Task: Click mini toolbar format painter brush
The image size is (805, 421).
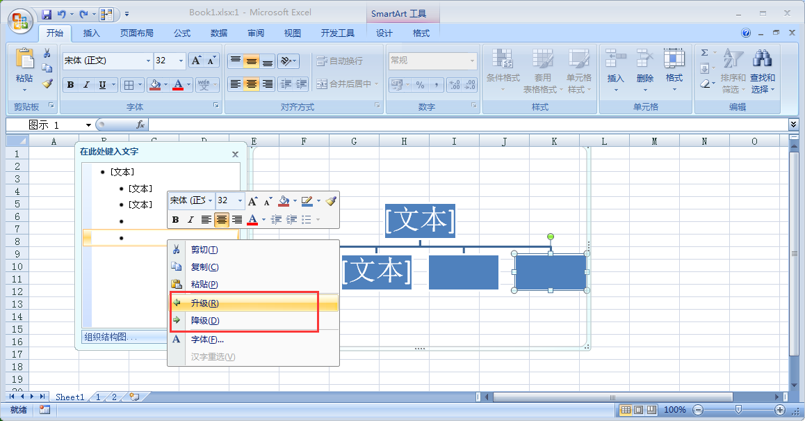Action: point(331,200)
